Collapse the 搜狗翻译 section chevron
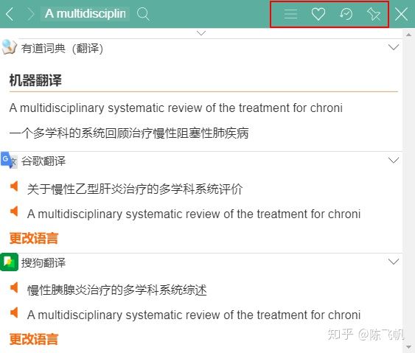 pos(394,262)
